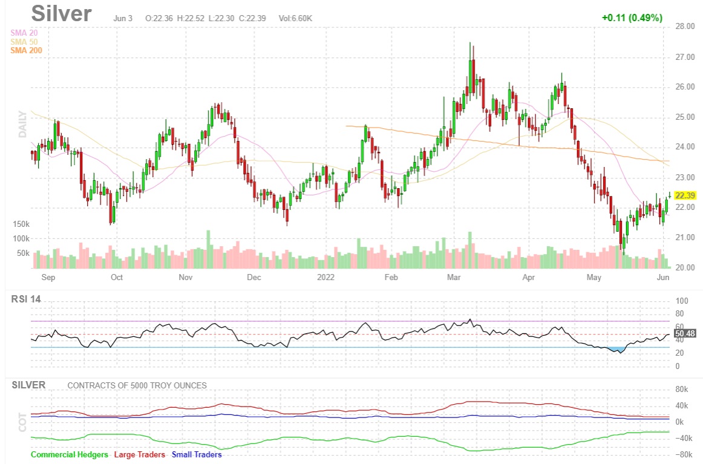Click the Apr month axis label
Screen dimensions: 703x464
point(529,277)
